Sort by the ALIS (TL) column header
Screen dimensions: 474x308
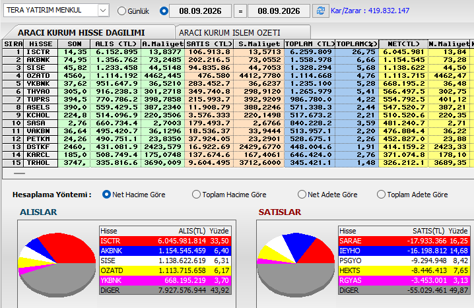[x=116, y=44]
